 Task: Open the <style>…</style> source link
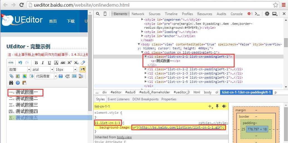pos(213,123)
